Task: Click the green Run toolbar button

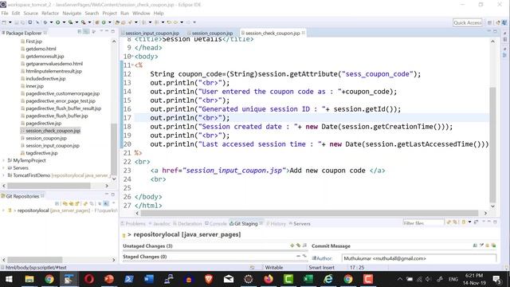Action: pyautogui.click(x=58, y=22)
